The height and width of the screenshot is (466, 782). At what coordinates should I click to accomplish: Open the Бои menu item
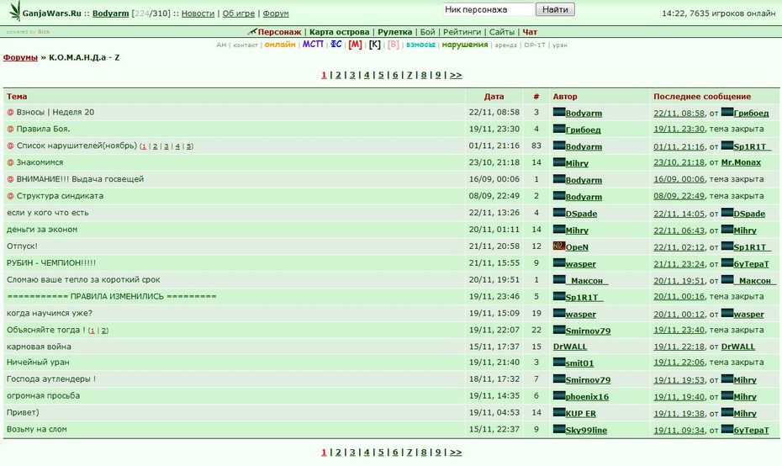click(x=427, y=32)
